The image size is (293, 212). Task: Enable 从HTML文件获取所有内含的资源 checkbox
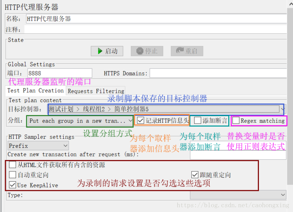13,165
